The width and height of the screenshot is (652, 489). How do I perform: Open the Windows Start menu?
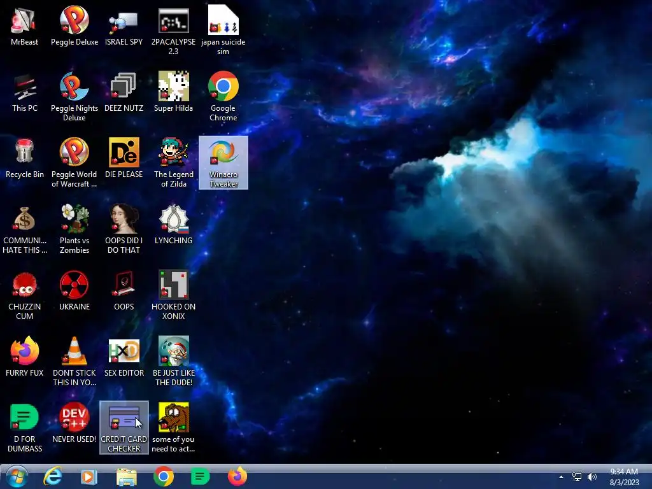pyautogui.click(x=17, y=476)
